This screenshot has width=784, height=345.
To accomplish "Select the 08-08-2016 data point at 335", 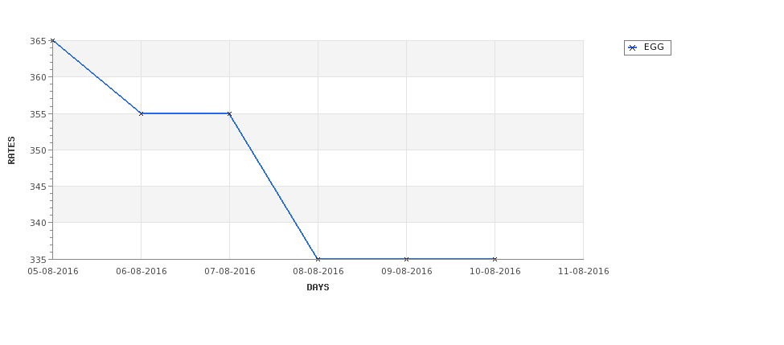I will [318, 259].
